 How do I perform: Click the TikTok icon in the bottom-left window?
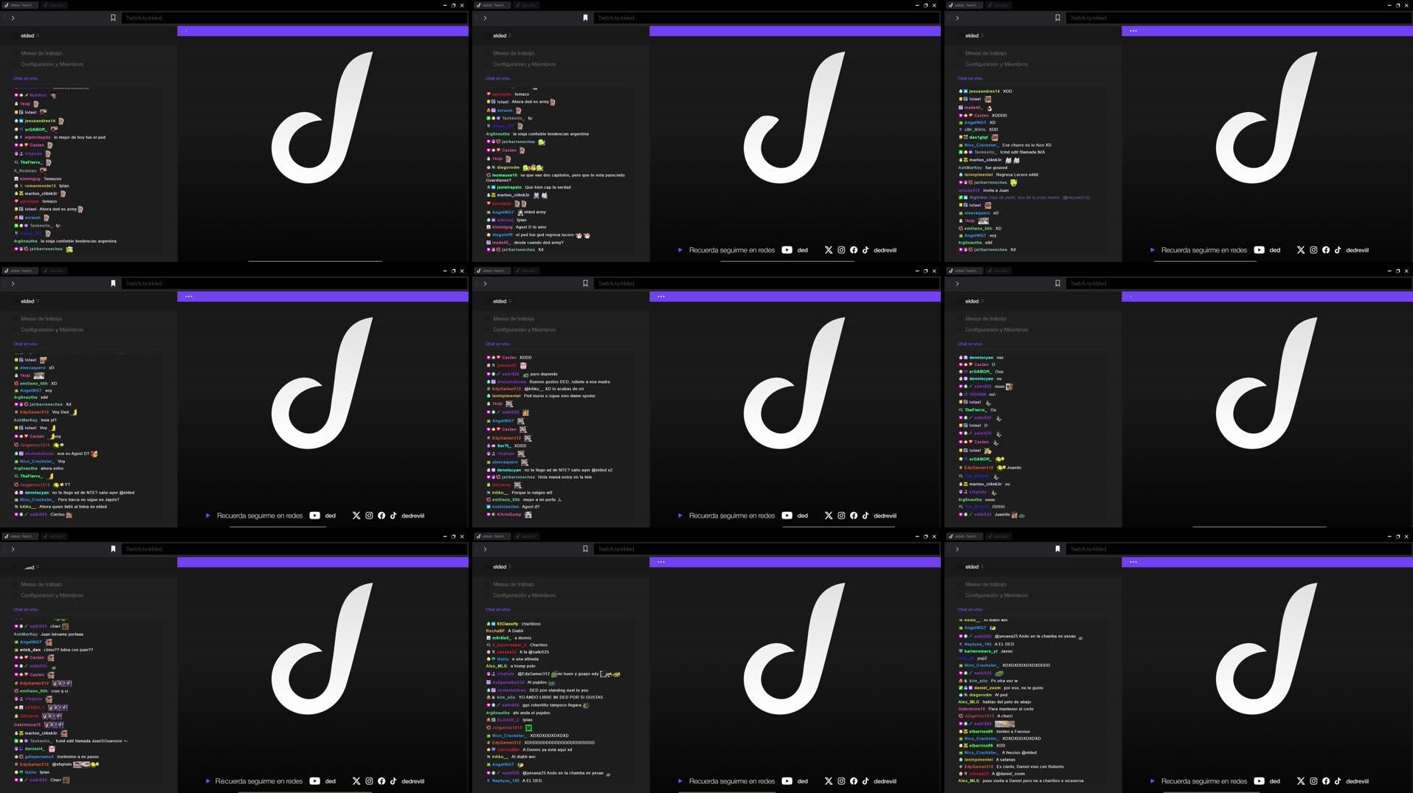[393, 781]
